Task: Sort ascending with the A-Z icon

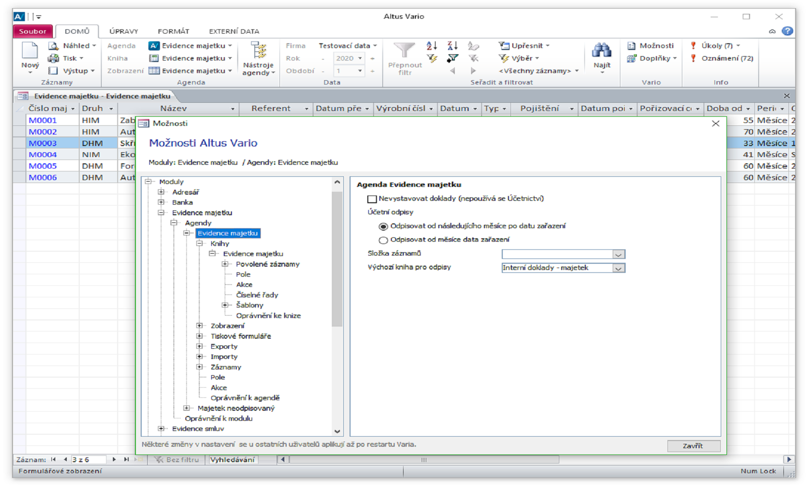Action: pos(432,46)
